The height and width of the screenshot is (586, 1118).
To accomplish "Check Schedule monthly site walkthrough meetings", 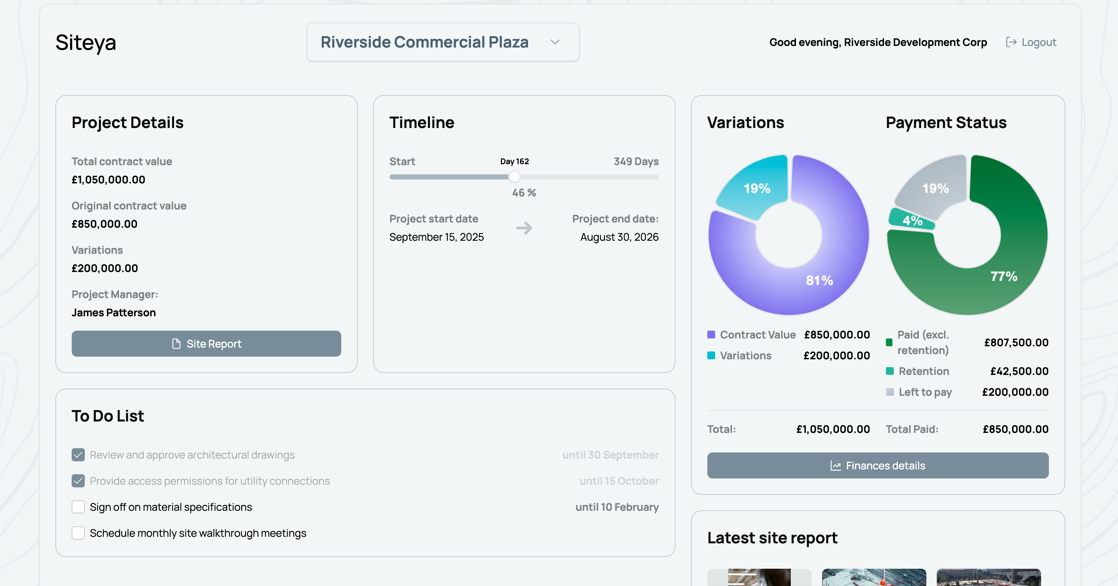I will coord(78,533).
